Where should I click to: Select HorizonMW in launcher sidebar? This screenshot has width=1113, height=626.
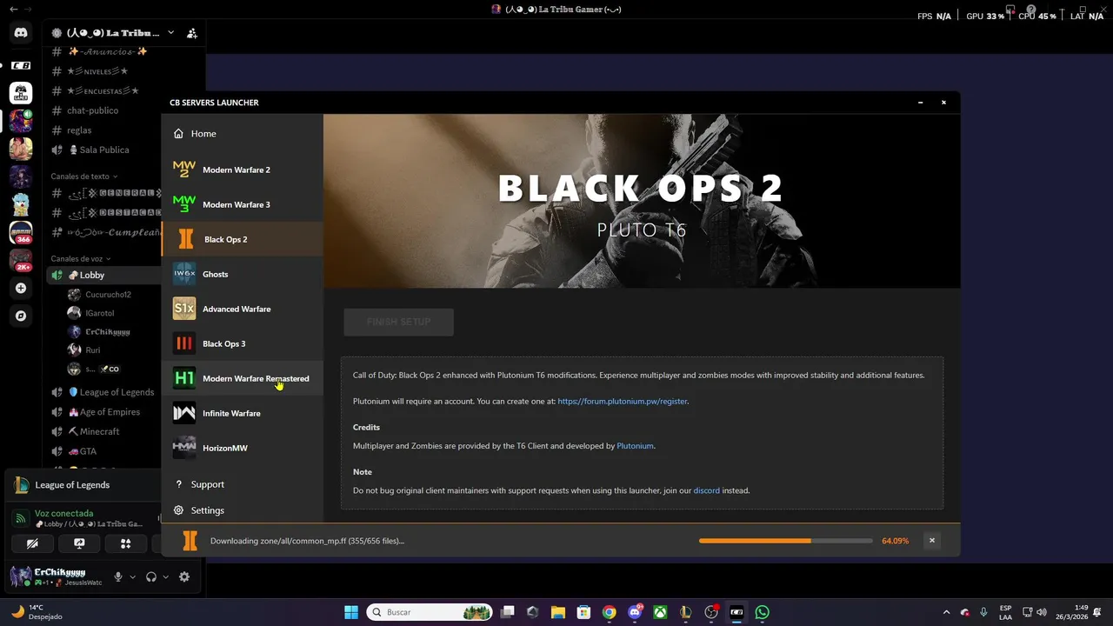(x=242, y=448)
